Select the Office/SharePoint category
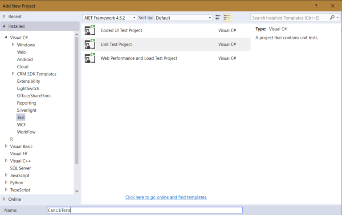342x215 pixels. coord(34,96)
